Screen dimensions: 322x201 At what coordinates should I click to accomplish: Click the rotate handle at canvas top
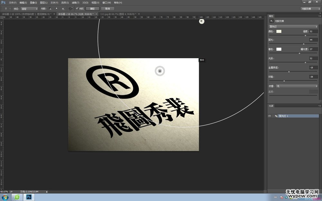pyautogui.click(x=202, y=21)
